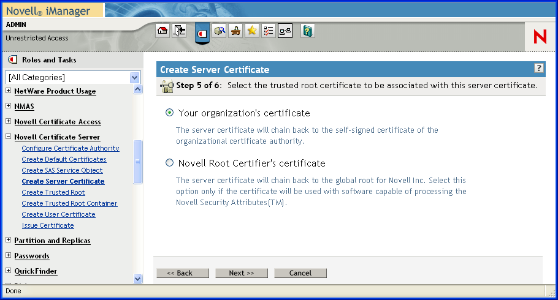Select Your organization's certificate option

[170, 113]
